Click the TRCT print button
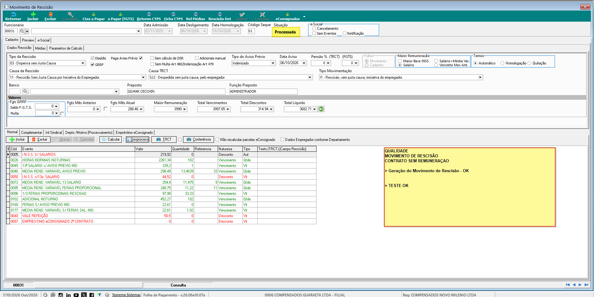This screenshot has height=297, width=594. coord(164,140)
